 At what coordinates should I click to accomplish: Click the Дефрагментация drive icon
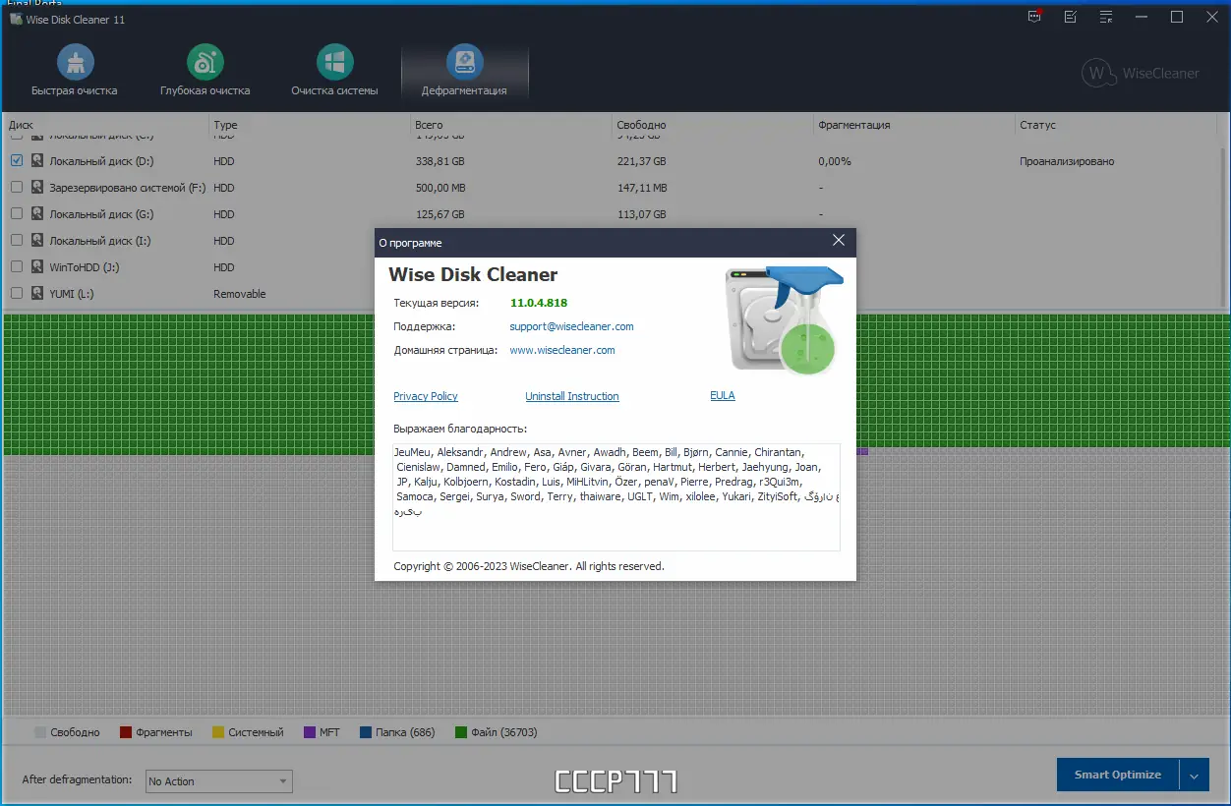tap(465, 63)
